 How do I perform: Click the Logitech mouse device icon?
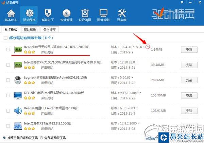(x=18, y=80)
